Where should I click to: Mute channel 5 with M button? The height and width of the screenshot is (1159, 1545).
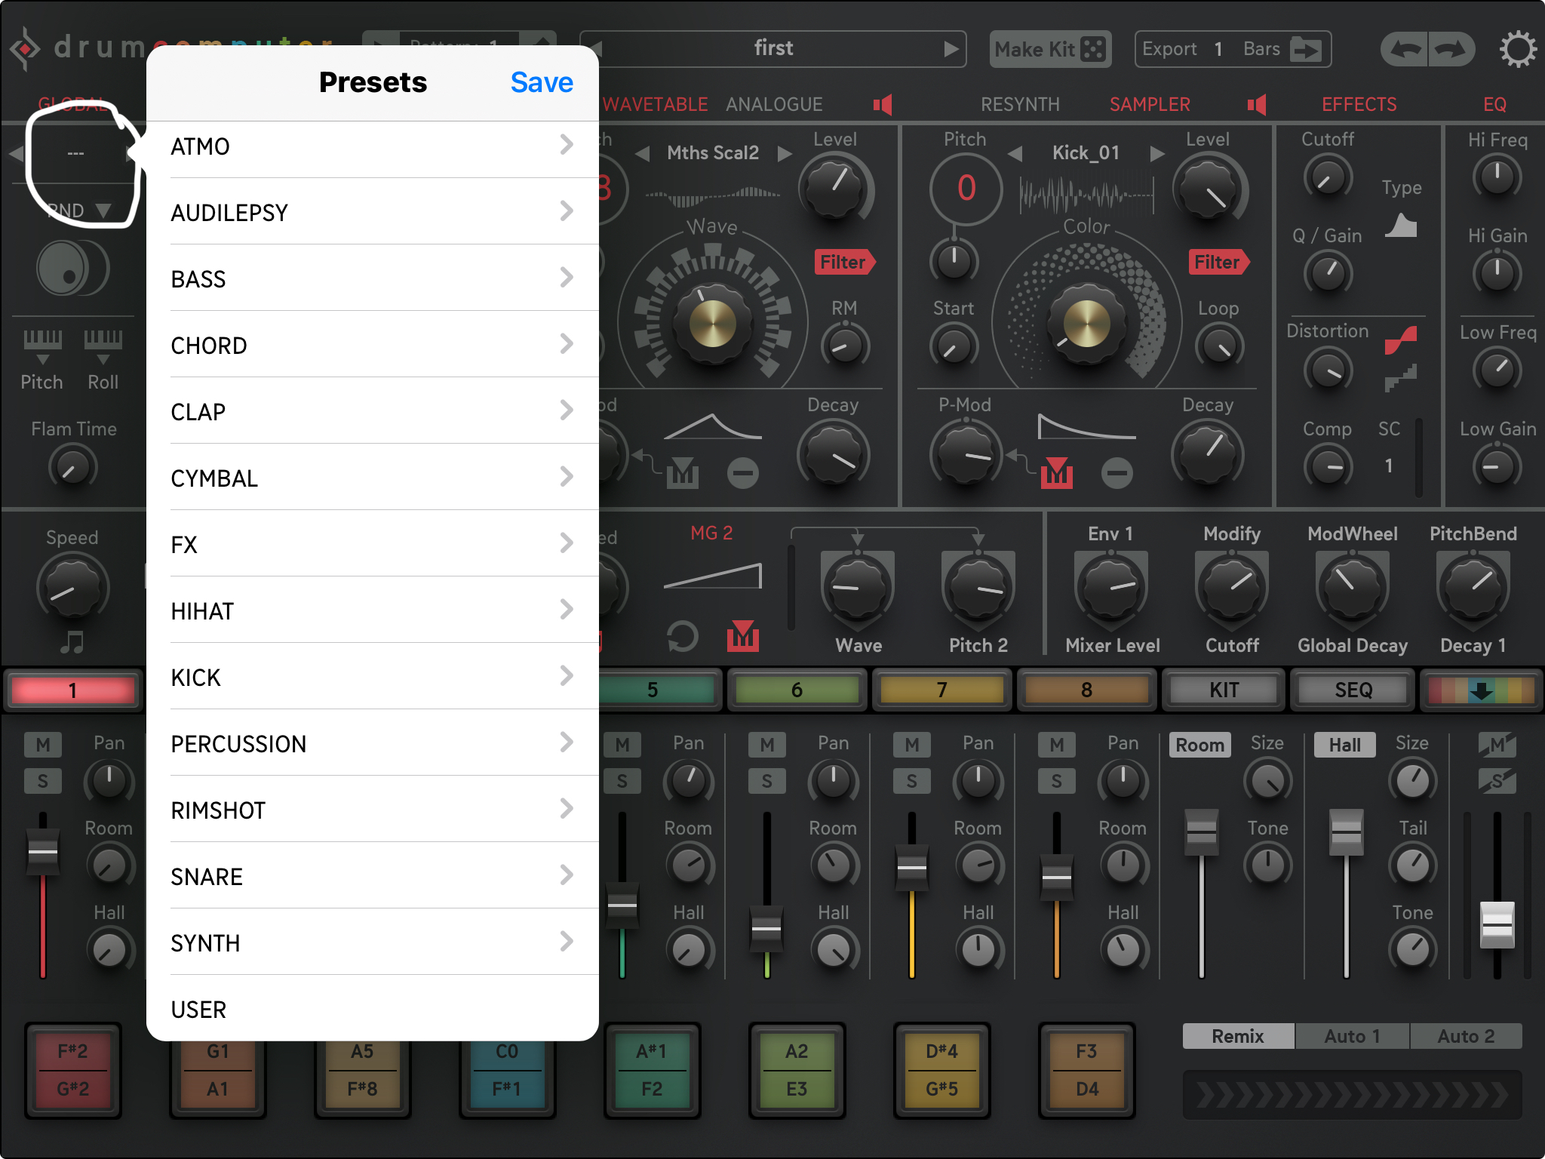tap(622, 745)
